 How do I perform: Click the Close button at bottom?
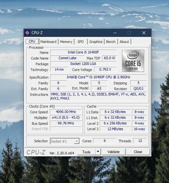(x=138, y=152)
